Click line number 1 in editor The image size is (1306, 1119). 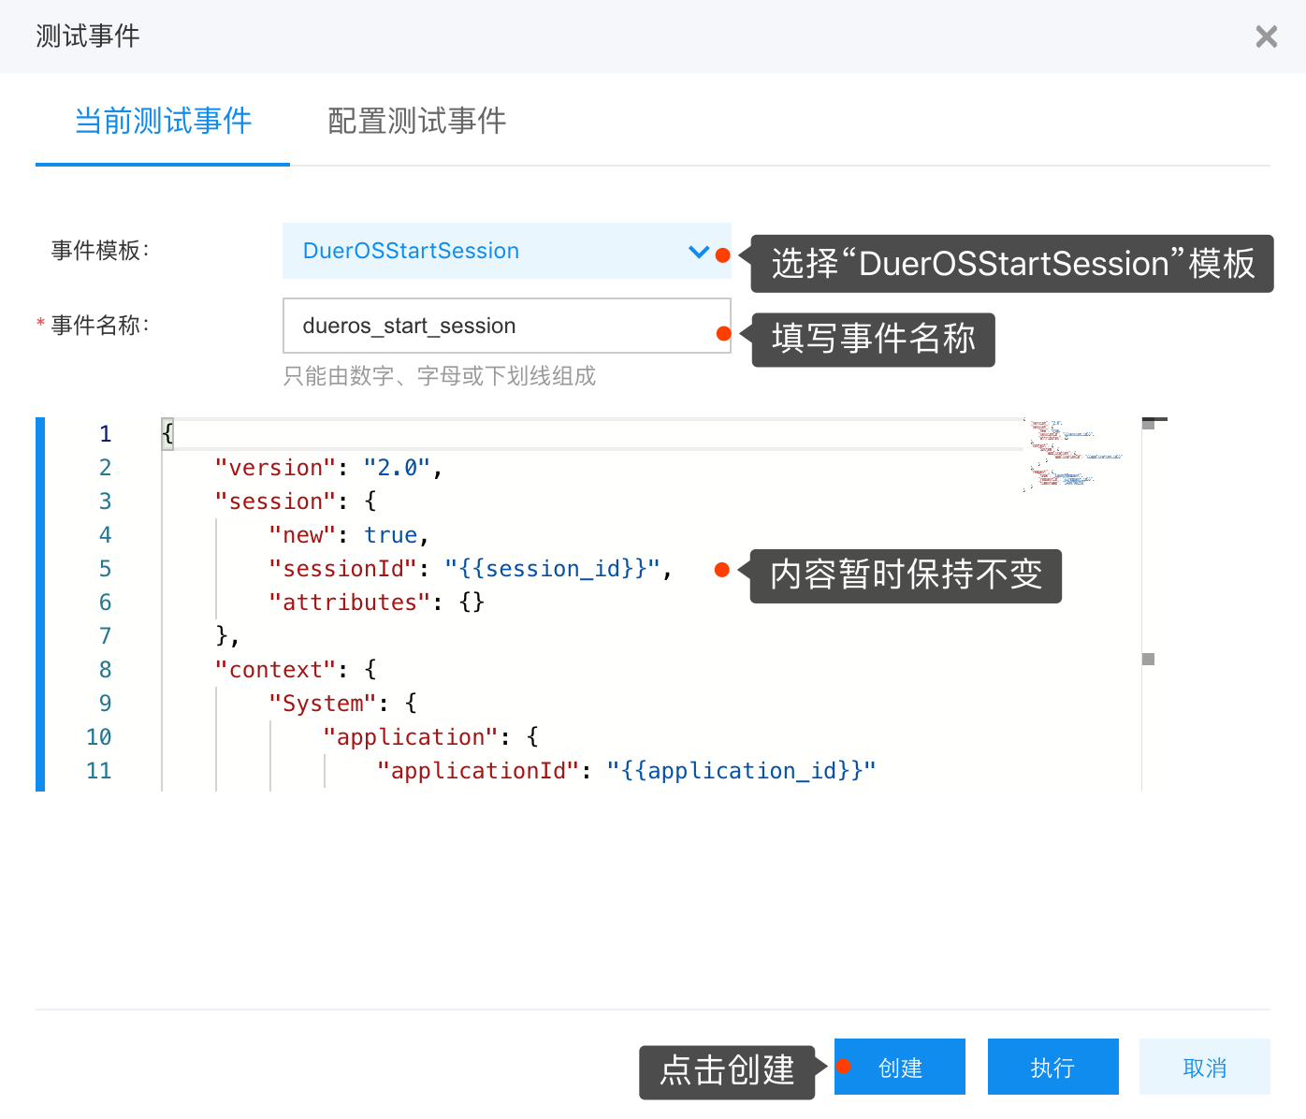[x=105, y=434]
